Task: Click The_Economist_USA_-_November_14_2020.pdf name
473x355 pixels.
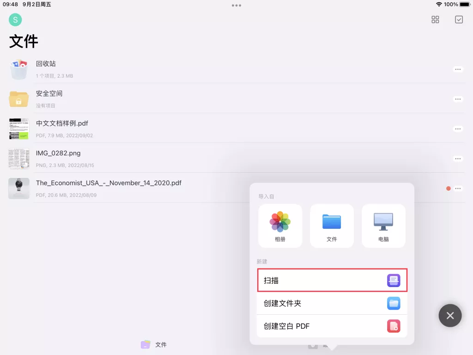Action: pos(109,183)
